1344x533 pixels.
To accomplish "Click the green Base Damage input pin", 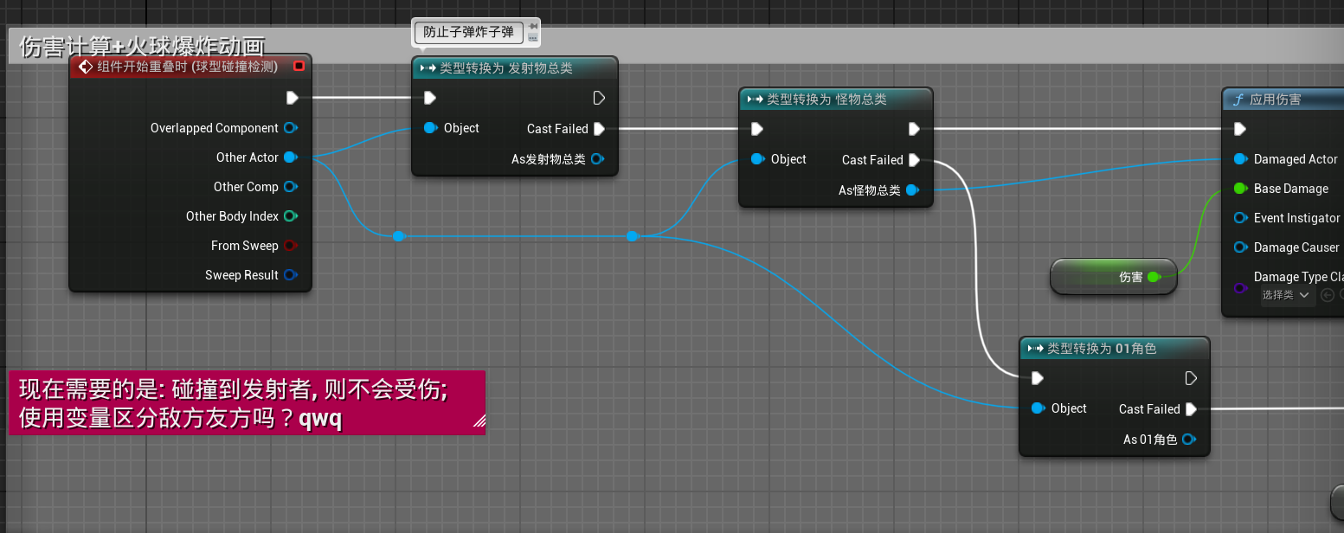I will (1239, 189).
